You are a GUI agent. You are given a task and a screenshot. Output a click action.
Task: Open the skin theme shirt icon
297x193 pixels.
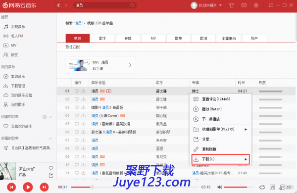(x=232, y=5)
